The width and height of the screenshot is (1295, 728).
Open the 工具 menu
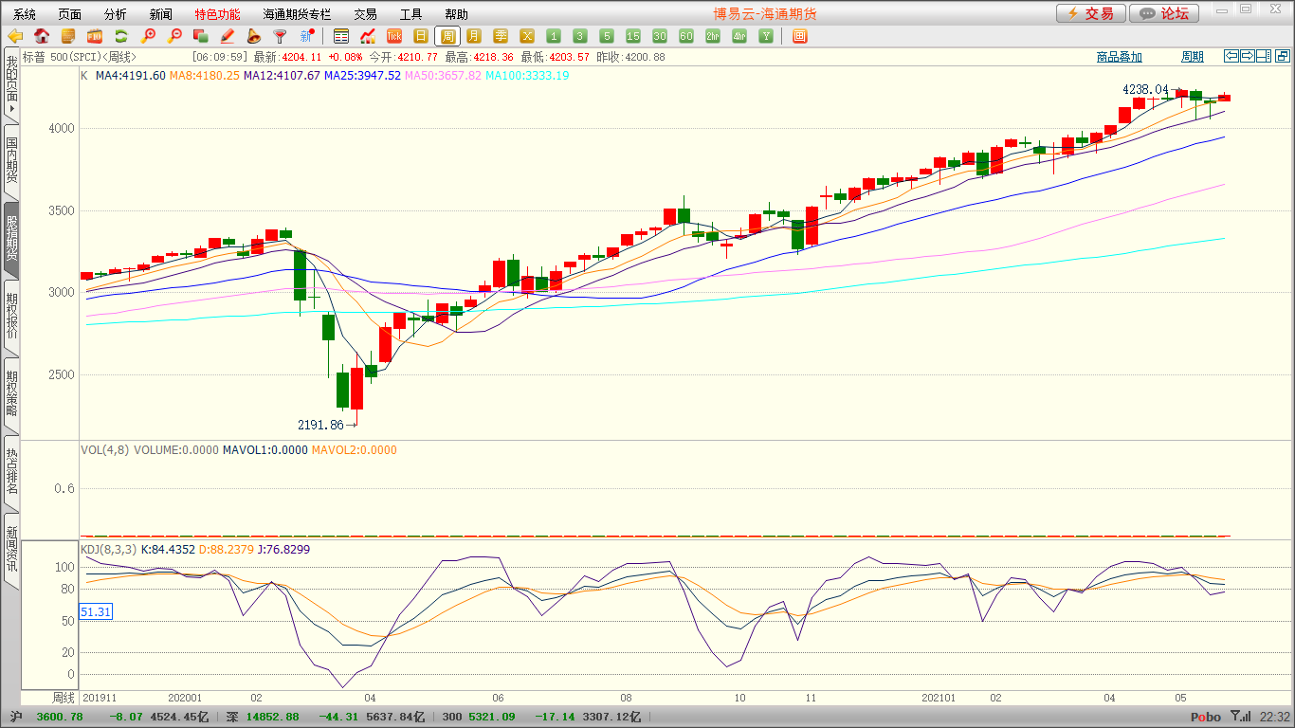coord(410,14)
